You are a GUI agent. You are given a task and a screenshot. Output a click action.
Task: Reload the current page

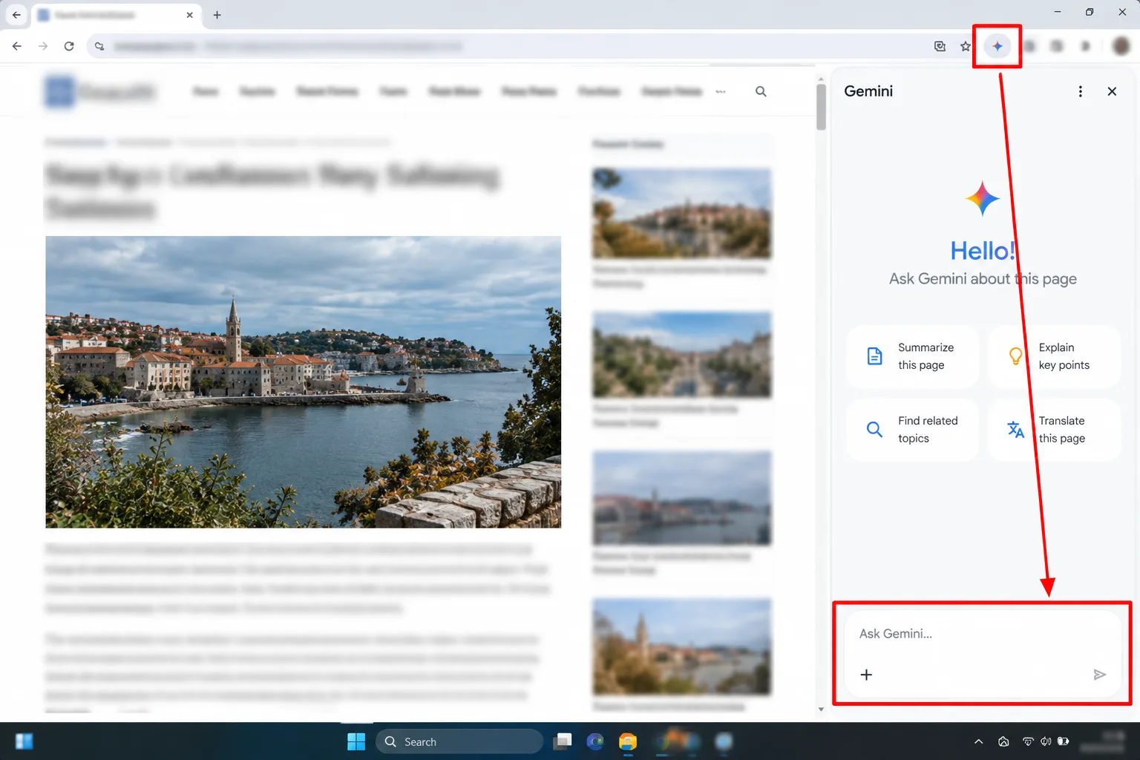(x=69, y=46)
